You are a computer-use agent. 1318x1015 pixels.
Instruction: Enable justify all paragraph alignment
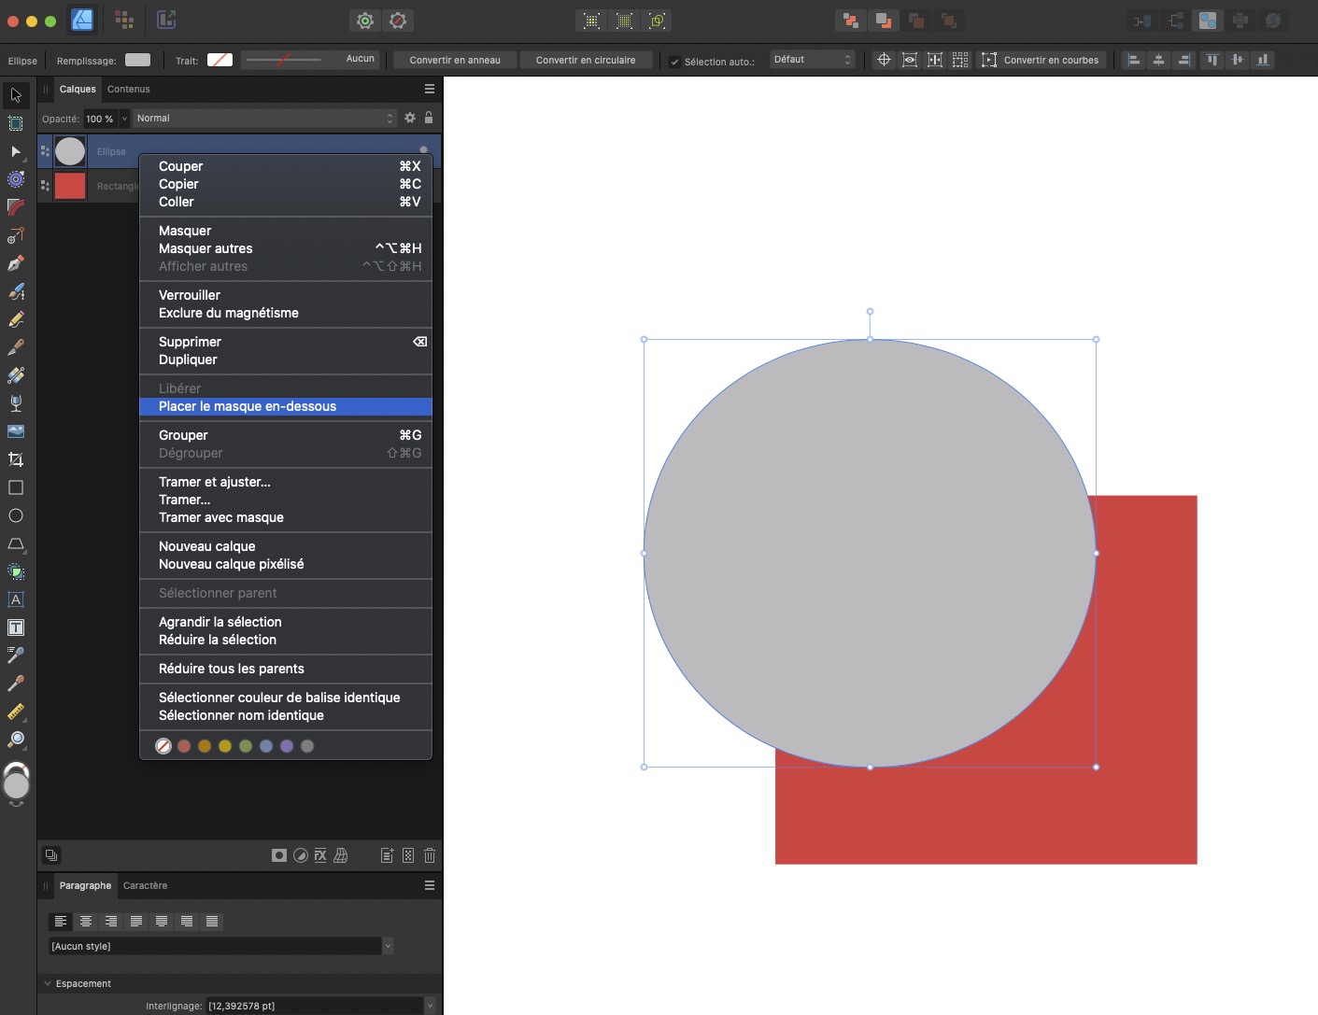212,922
